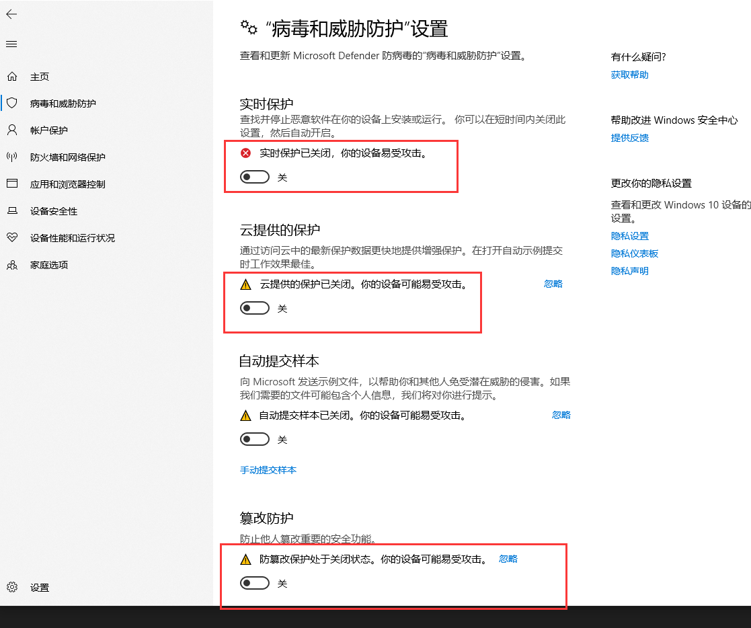Viewport: 751px width, 628px height.
Task: Open 设备性能和运行状况 page
Action: (x=73, y=238)
